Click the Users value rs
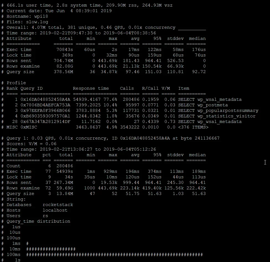The height and width of the screenshot is (262, 270). point(45,216)
